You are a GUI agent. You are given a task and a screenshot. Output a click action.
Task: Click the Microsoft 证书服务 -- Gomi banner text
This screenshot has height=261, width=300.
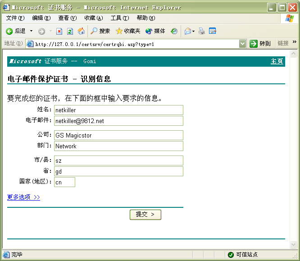point(53,61)
